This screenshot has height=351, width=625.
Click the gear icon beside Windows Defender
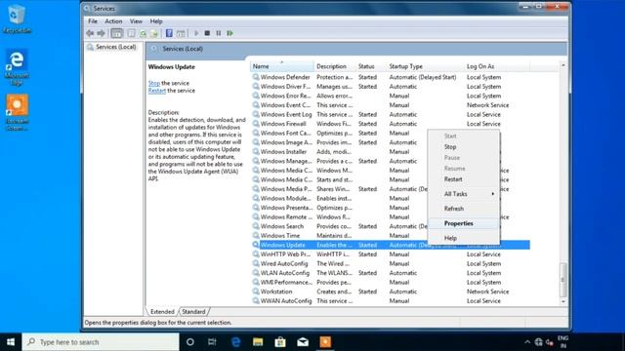pos(256,77)
